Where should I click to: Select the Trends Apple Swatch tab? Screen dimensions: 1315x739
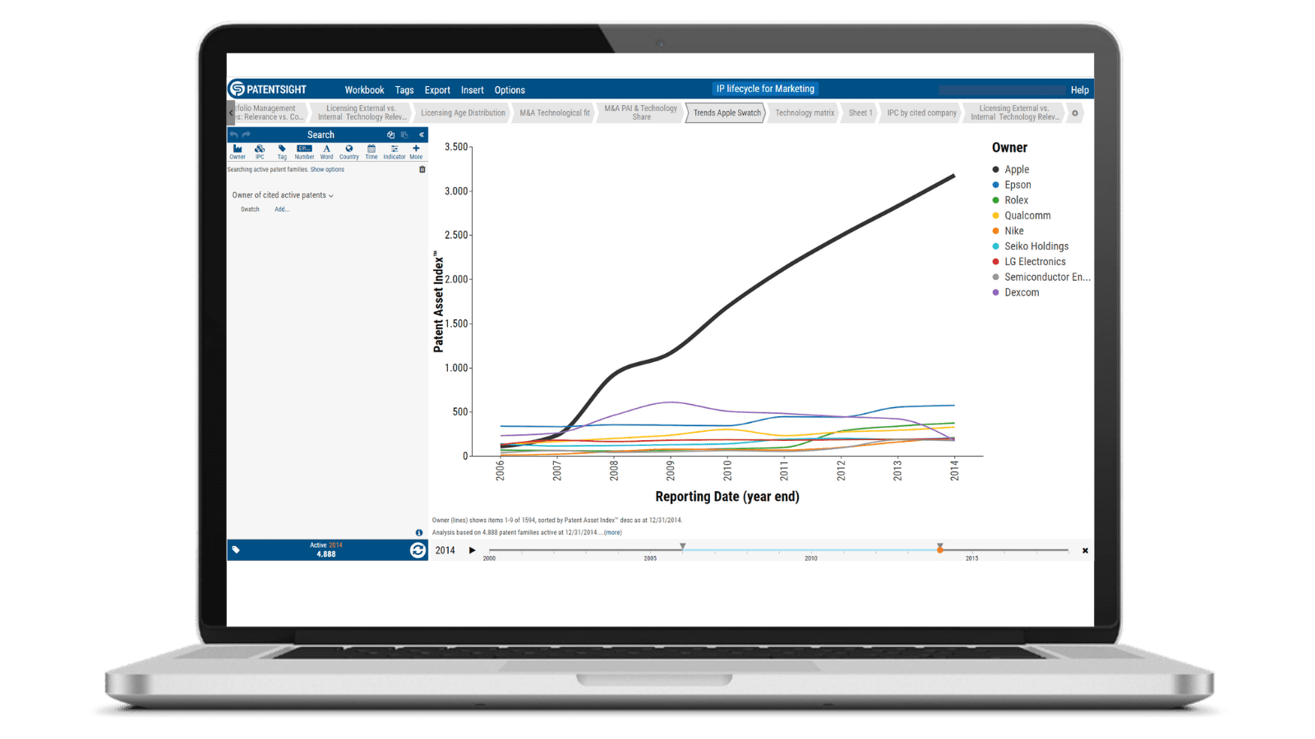(x=727, y=113)
